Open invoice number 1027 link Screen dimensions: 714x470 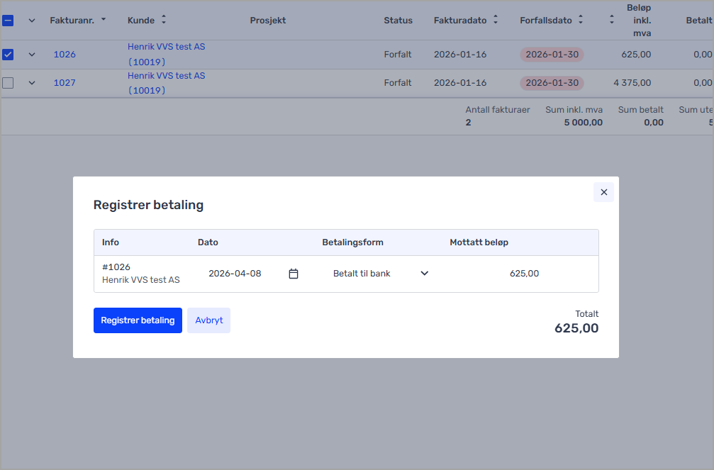point(65,83)
